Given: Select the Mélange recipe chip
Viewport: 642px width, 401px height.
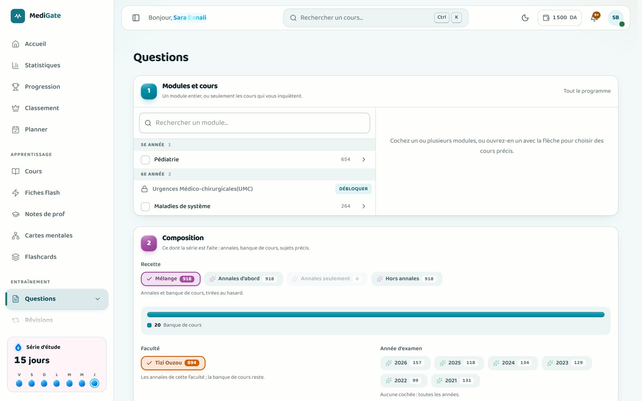Looking at the screenshot, I should click(x=171, y=279).
